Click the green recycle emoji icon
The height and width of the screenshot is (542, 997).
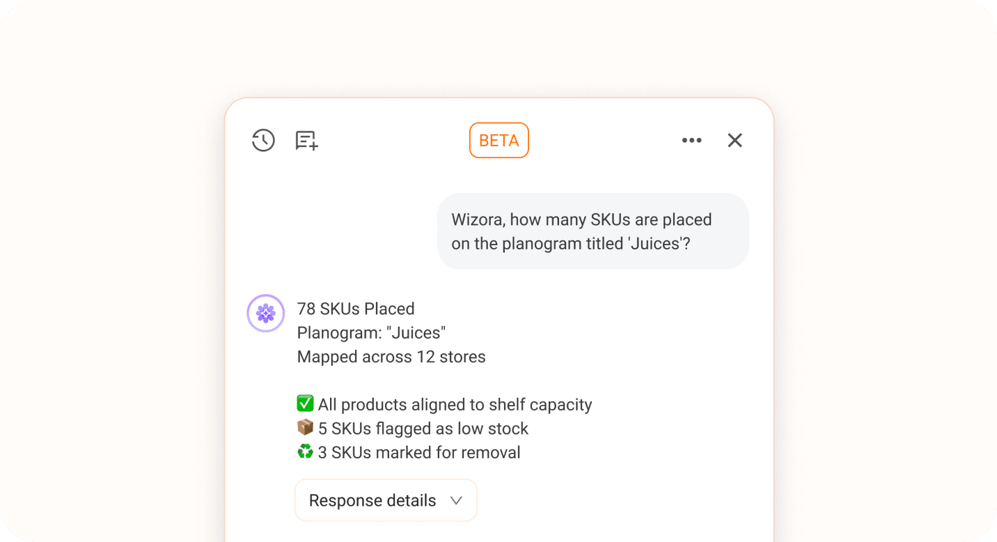click(x=305, y=452)
